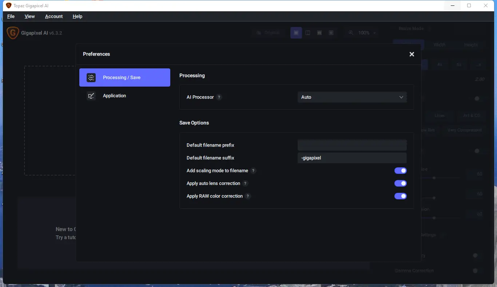Click the Original button in main toolbar
The width and height of the screenshot is (497, 287).
click(x=269, y=33)
